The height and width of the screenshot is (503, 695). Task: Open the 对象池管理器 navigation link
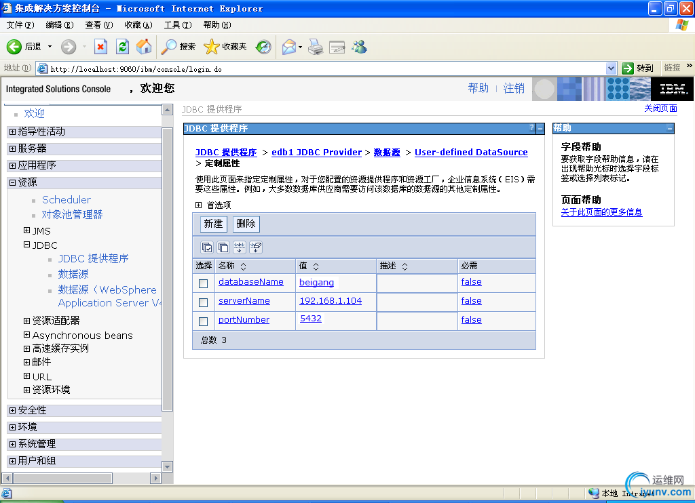(x=72, y=214)
